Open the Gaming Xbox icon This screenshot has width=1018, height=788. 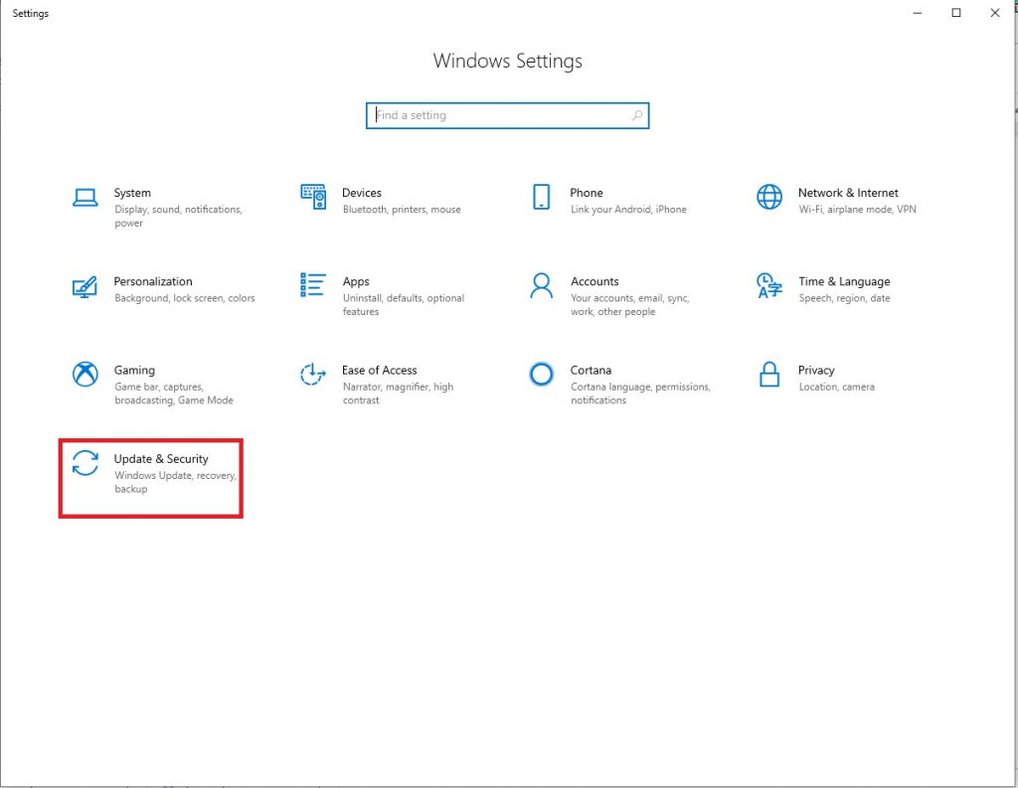coord(85,374)
